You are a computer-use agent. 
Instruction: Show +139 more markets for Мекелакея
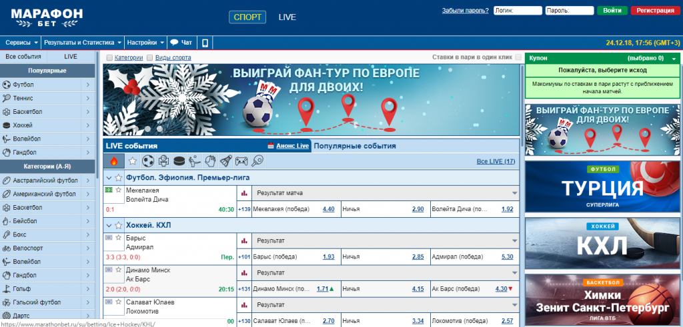pyautogui.click(x=244, y=209)
